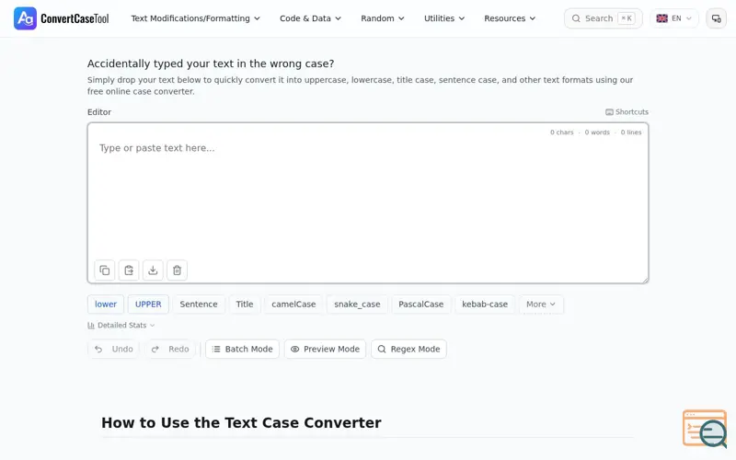Toggle Batch Mode
The width and height of the screenshot is (736, 460).
tap(242, 350)
